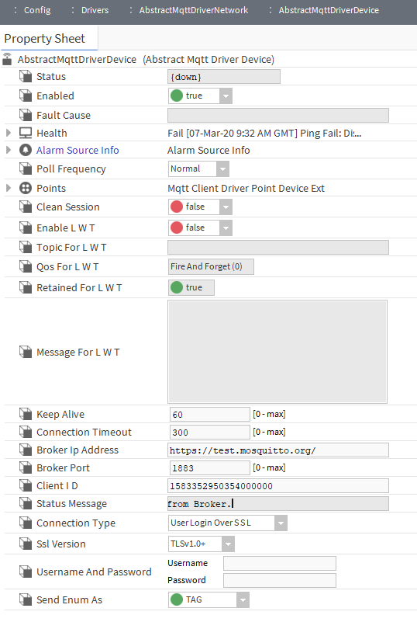Open the Alarm Source Info link
Screen dimensions: 417x622
click(78, 150)
